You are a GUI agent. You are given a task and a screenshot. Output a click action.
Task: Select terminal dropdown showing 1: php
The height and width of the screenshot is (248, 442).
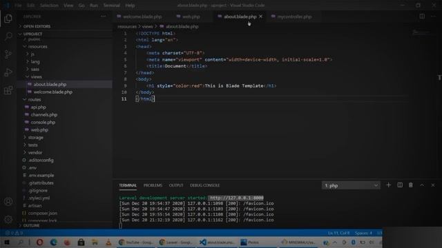tap(351, 185)
